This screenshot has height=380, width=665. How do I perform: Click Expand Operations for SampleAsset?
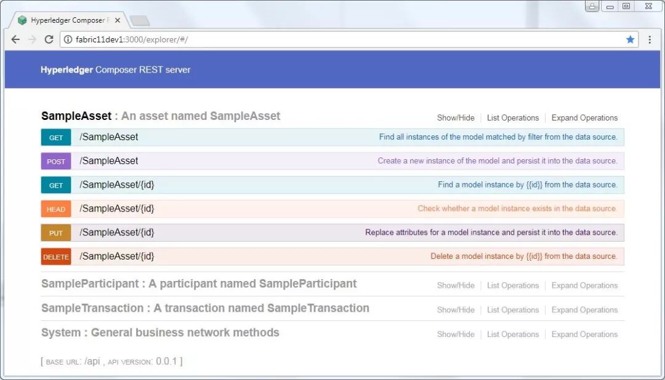click(x=584, y=118)
